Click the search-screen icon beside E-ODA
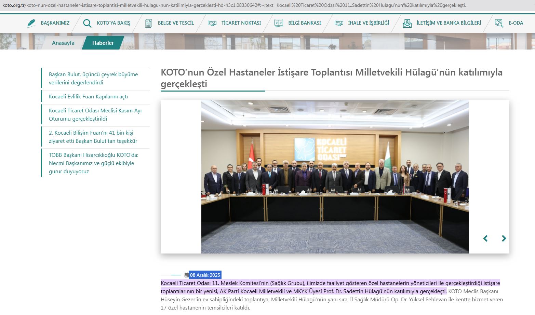The image size is (535, 315). point(499,23)
